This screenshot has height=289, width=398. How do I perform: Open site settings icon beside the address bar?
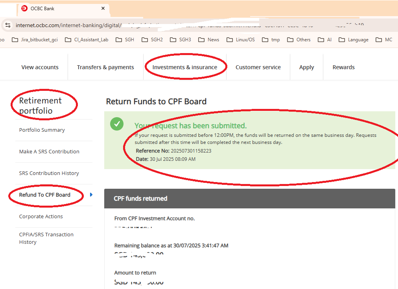tap(8, 25)
